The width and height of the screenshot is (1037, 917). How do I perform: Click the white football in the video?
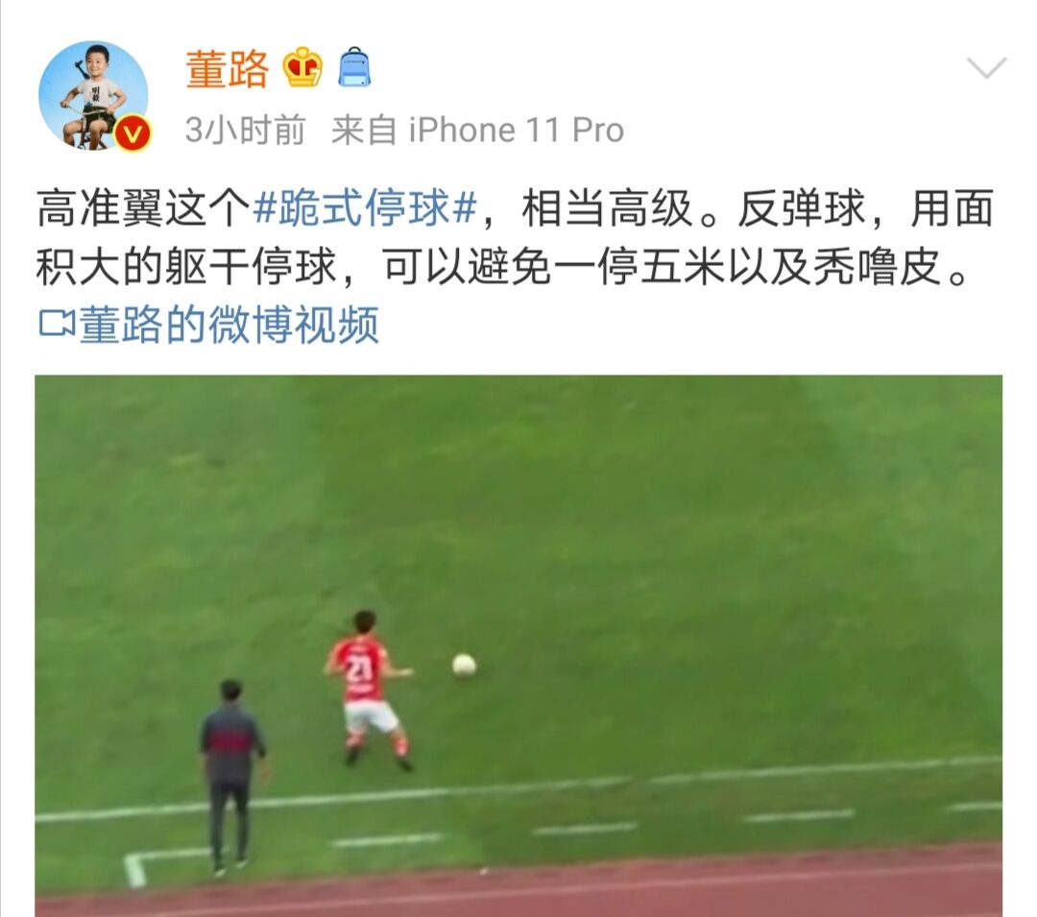tap(465, 665)
